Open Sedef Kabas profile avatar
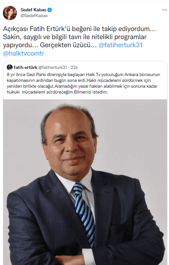Screen dimensions: 169x265 pyautogui.click(x=10, y=13)
